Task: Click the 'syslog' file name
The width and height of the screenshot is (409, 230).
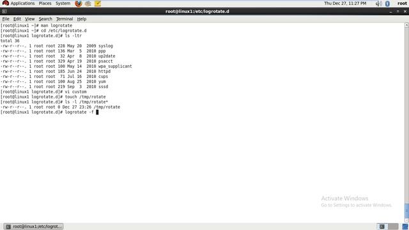Action: pyautogui.click(x=105, y=46)
